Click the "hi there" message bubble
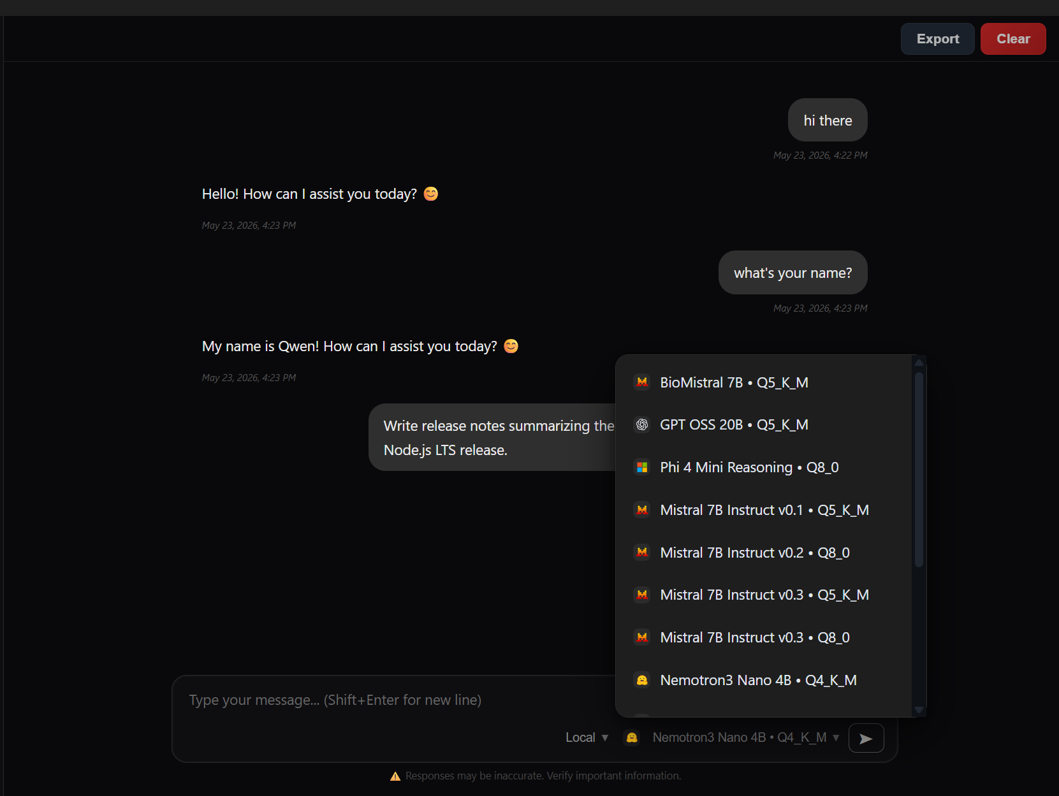Viewport: 1059px width, 796px height. point(828,120)
